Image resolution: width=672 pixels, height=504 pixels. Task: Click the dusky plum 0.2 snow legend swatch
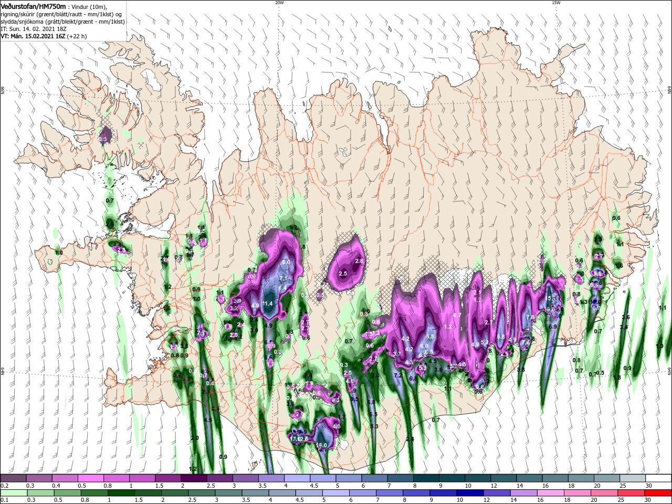click(13, 478)
